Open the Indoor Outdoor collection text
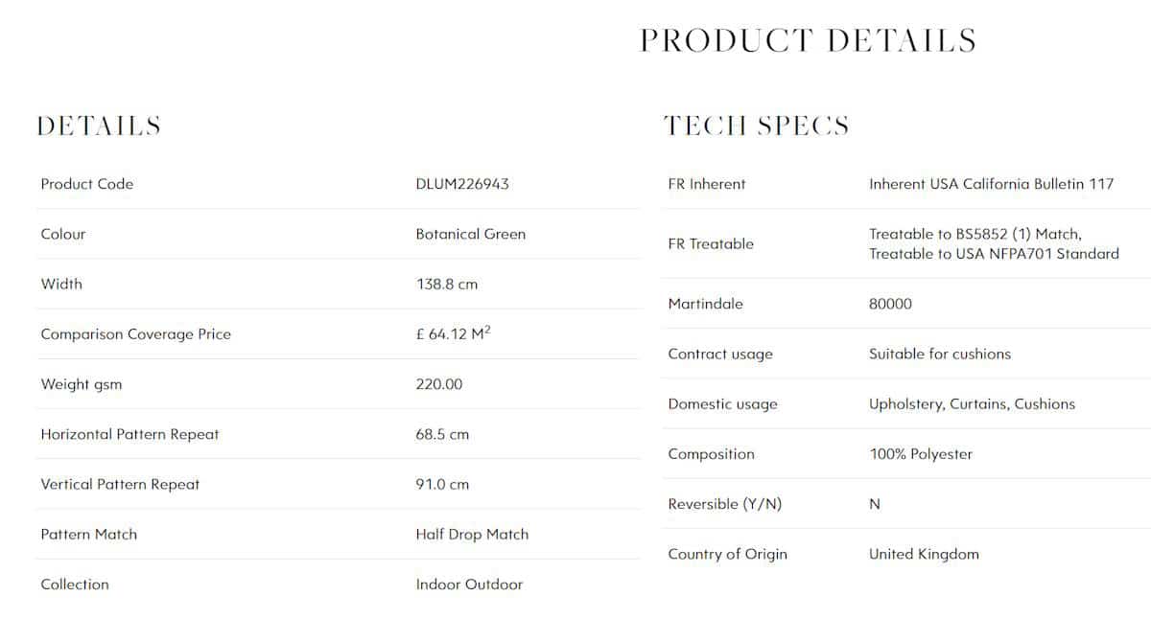 [x=469, y=584]
